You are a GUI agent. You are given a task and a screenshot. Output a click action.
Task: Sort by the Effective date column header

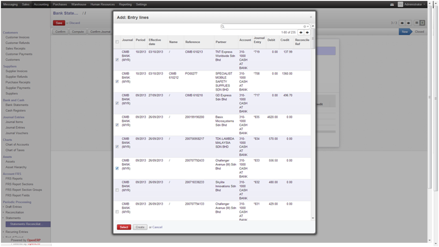[155, 42]
